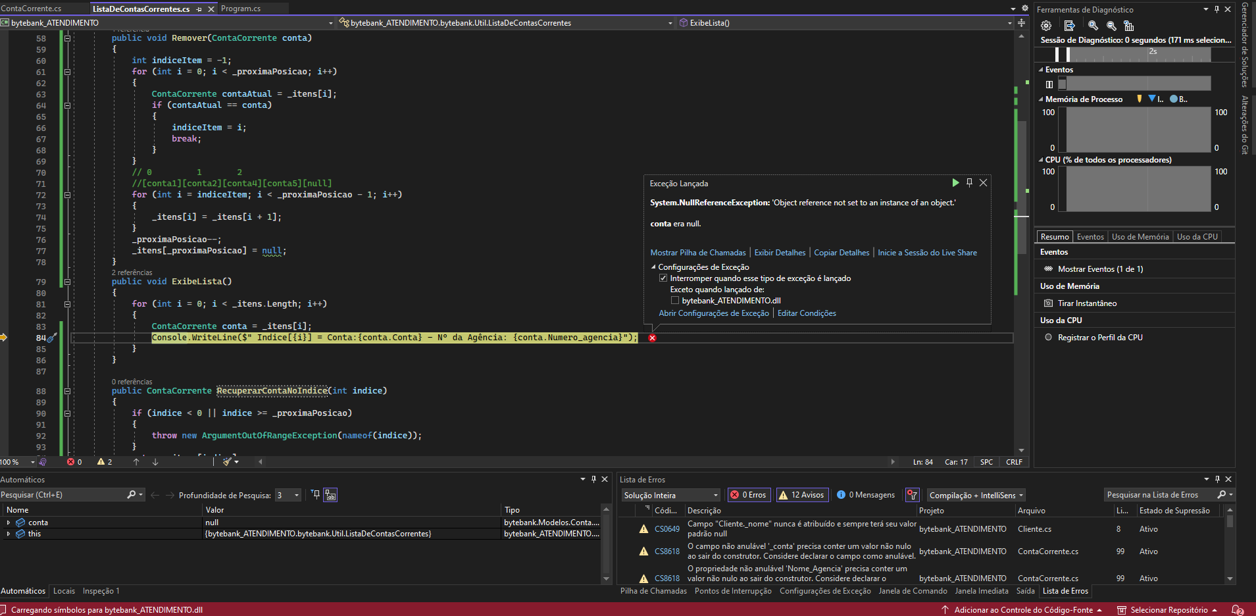Expand the conta variable row in Automáticos
Screen dimensions: 1256x616
8,523
